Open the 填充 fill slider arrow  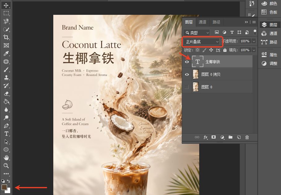click(254, 50)
